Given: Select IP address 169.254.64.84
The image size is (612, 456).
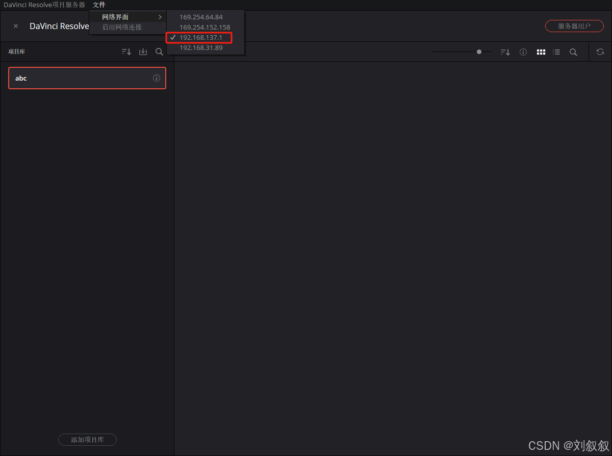Looking at the screenshot, I should point(201,17).
